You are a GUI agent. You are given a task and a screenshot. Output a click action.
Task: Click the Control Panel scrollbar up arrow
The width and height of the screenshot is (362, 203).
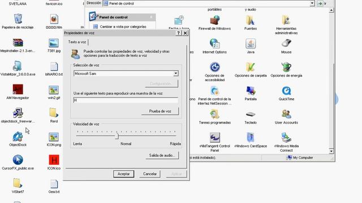(331, 10)
